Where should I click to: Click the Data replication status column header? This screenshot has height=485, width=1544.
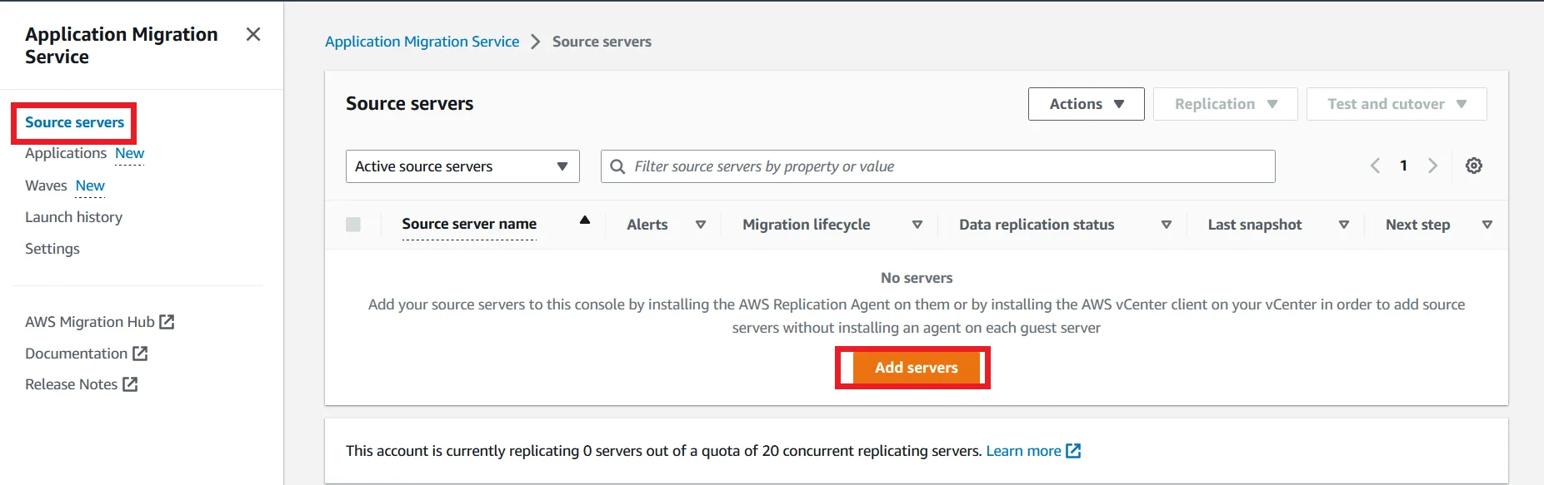[x=1037, y=225]
